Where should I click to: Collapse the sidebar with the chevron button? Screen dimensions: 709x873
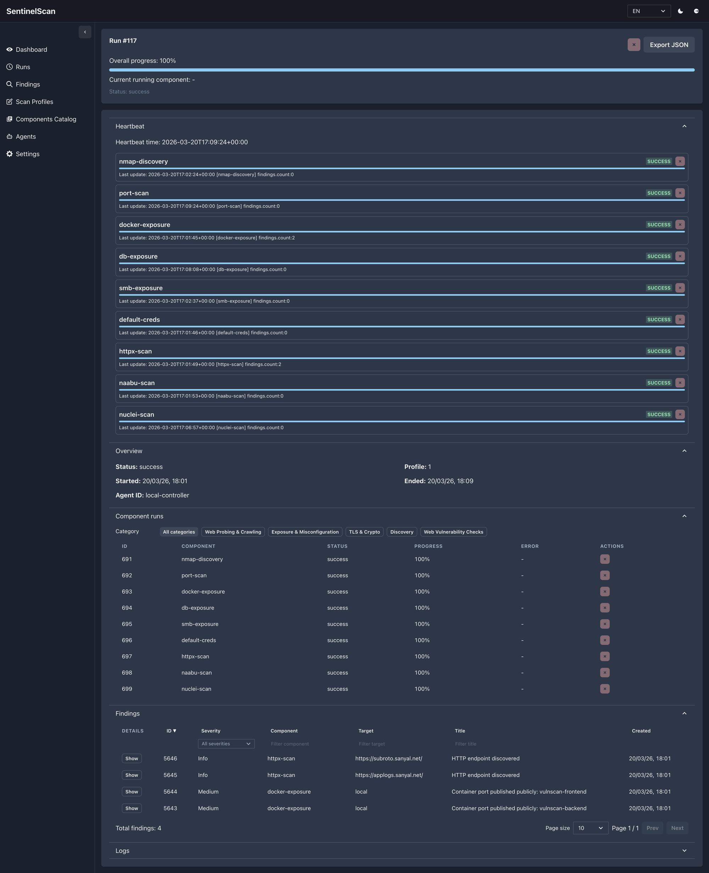tap(85, 32)
